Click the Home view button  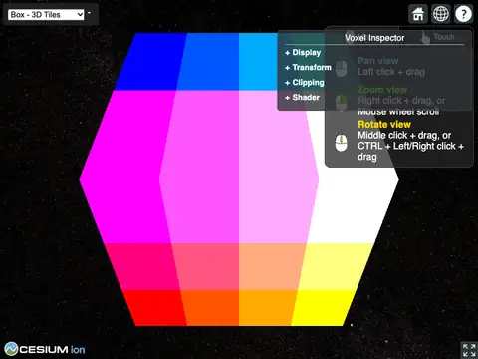coord(418,14)
